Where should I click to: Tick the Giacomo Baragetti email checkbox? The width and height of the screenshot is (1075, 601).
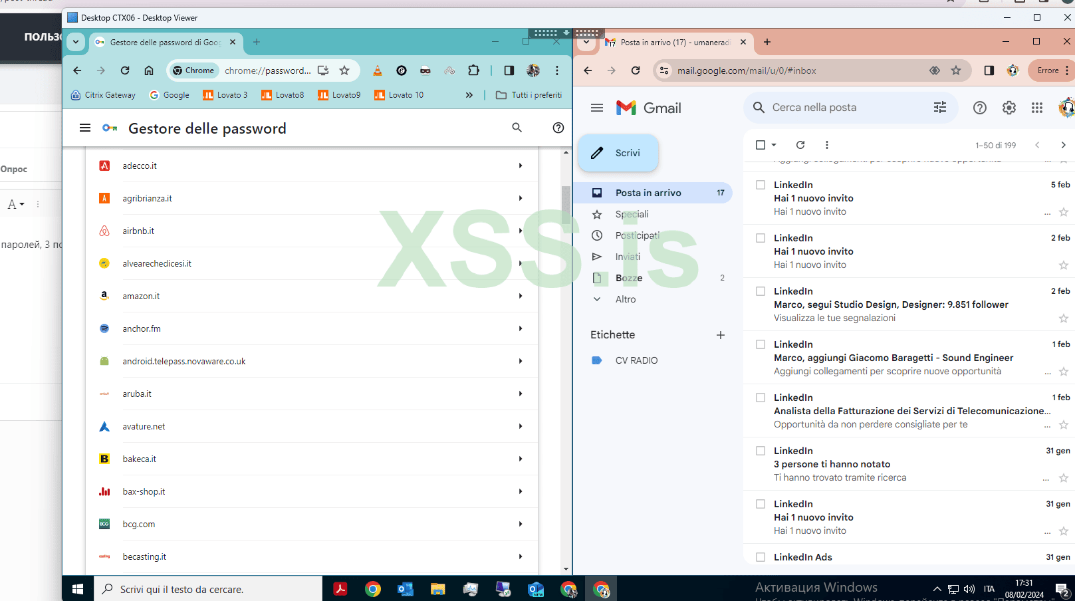[761, 344]
